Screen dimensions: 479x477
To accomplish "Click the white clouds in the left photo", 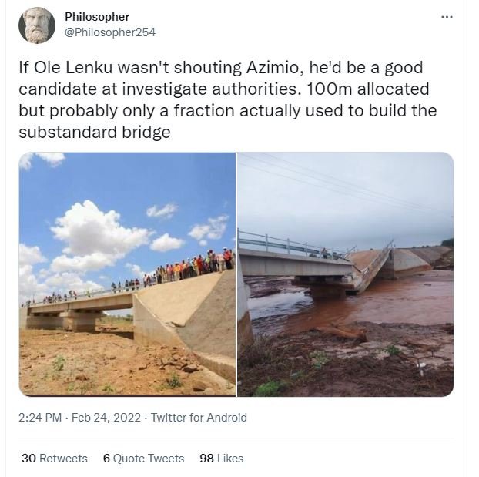I will (x=92, y=223).
